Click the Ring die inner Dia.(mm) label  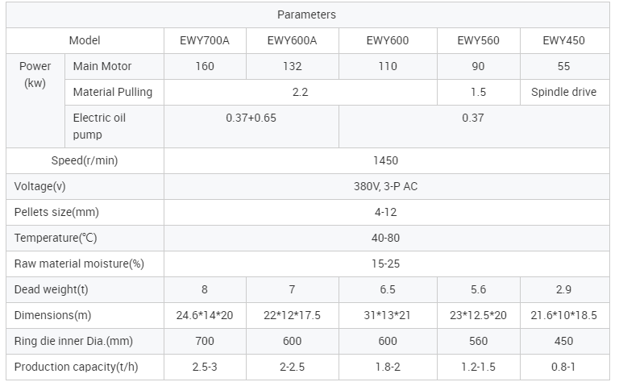coord(72,341)
